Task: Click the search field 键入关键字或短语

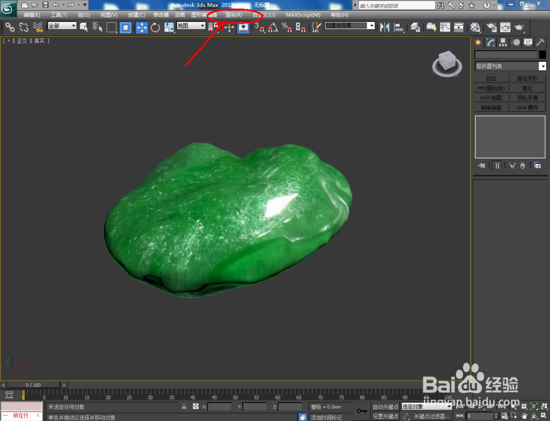Action: coord(397,5)
